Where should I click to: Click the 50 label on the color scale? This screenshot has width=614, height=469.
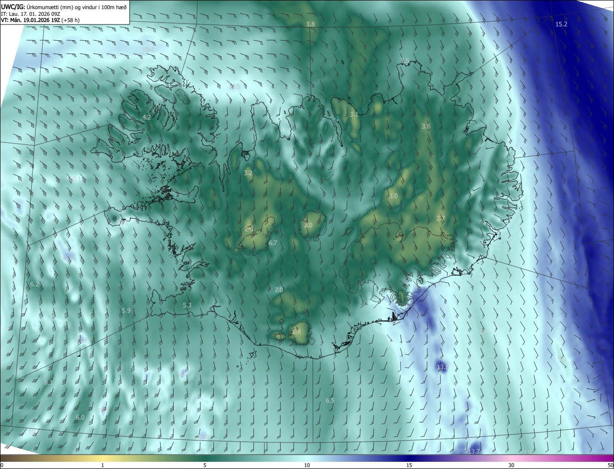point(610,465)
